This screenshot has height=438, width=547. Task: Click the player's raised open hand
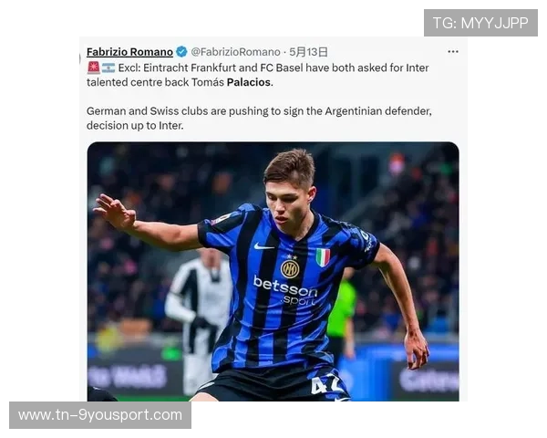(113, 210)
